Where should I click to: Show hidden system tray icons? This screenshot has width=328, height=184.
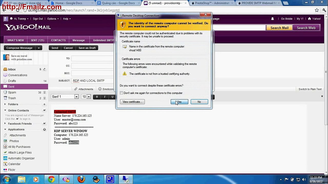[281, 179]
